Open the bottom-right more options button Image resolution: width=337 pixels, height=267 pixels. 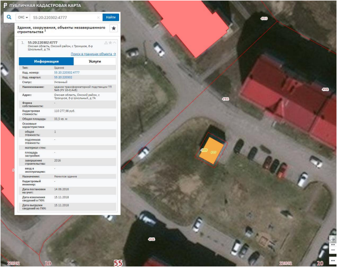point(332,259)
